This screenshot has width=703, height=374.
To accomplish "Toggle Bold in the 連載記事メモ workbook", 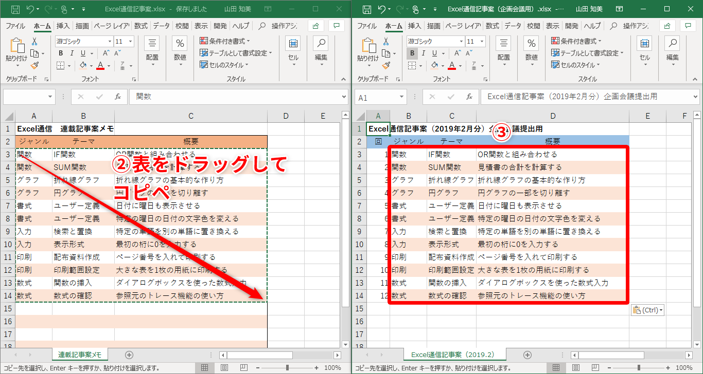I will [61, 53].
